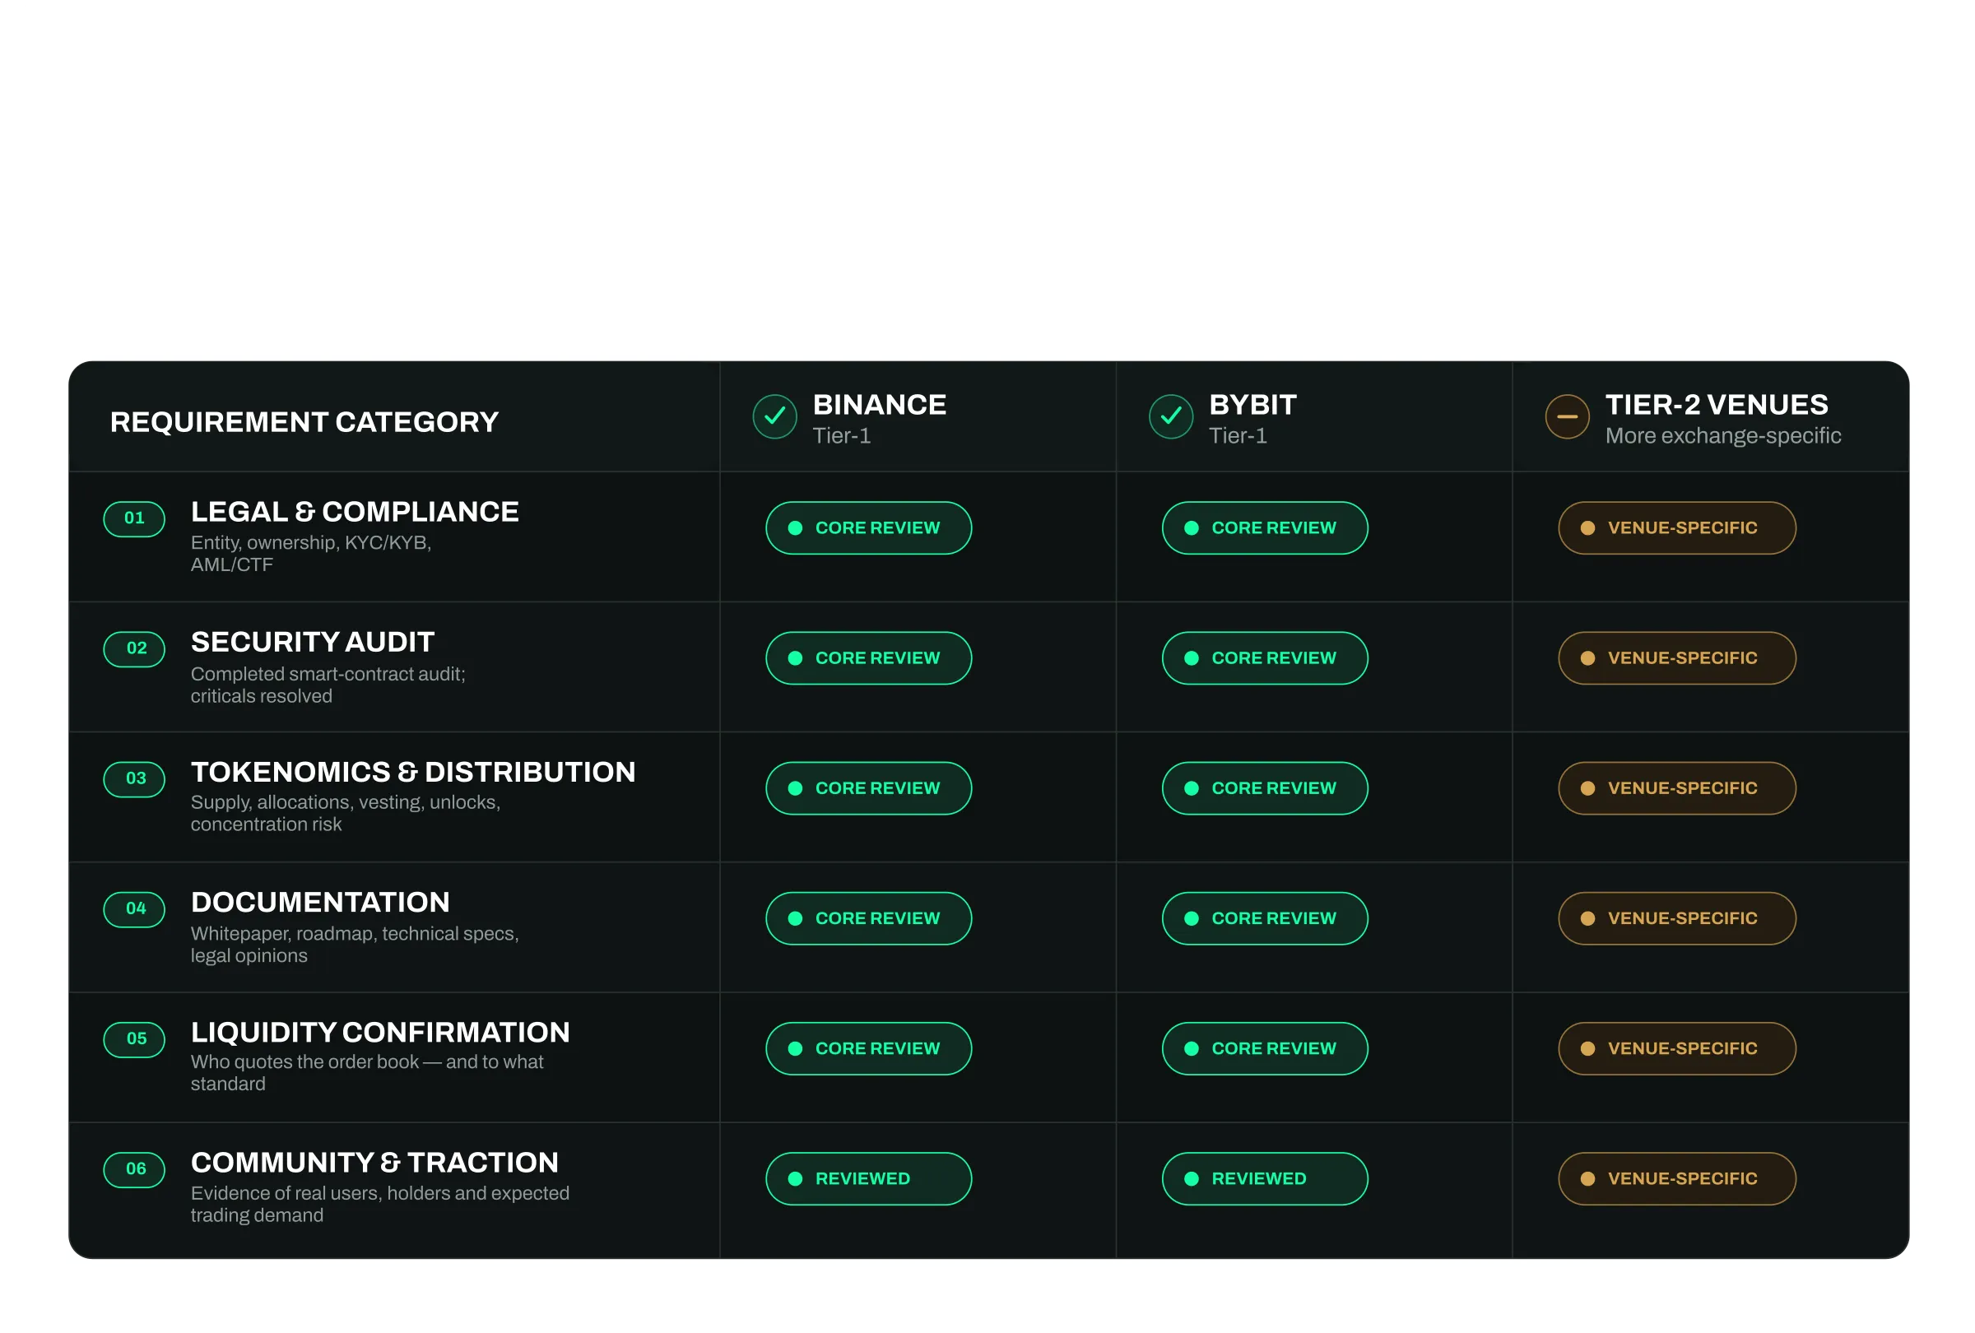Click the DOCUMENTATION row title
1975x1333 pixels.
tap(319, 901)
